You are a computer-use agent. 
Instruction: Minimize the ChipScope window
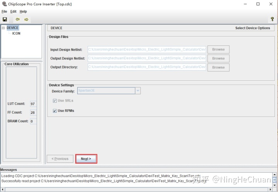coord(246,4)
